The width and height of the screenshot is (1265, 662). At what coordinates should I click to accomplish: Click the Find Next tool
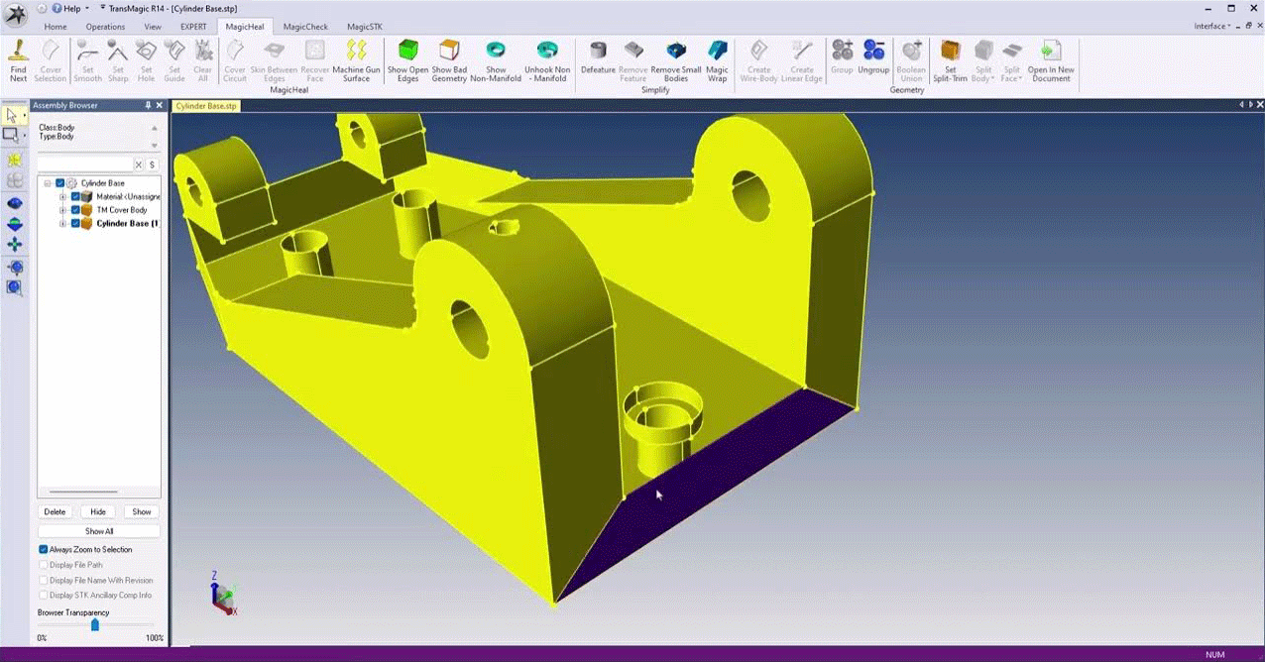[x=18, y=59]
